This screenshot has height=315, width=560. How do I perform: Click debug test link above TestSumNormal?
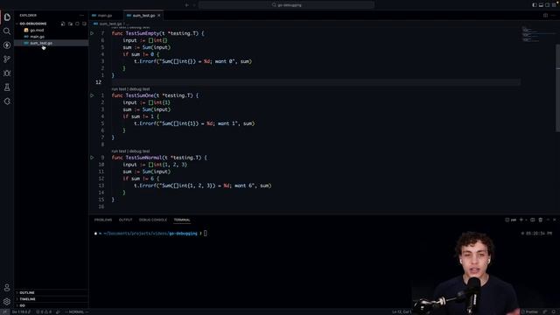[x=139, y=151]
